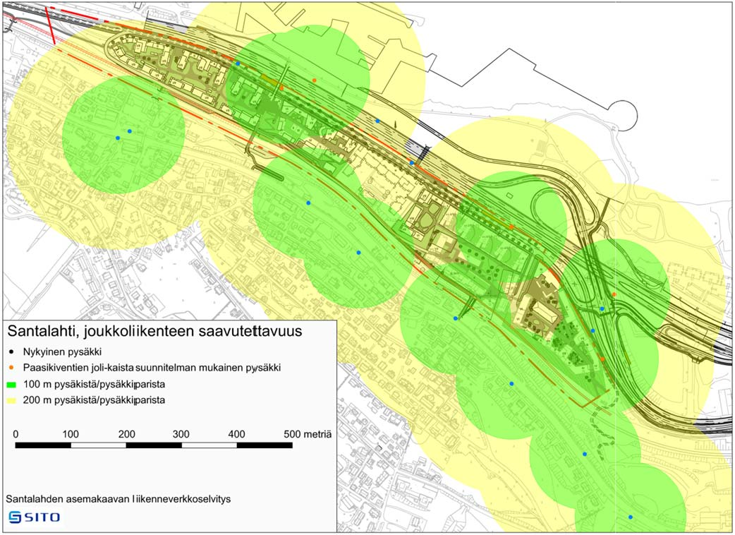
Task: Click the '200 m pysäkistä/pysäkkiparista' label
Action: [93, 400]
